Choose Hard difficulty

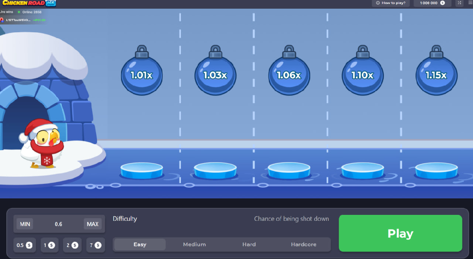249,244
